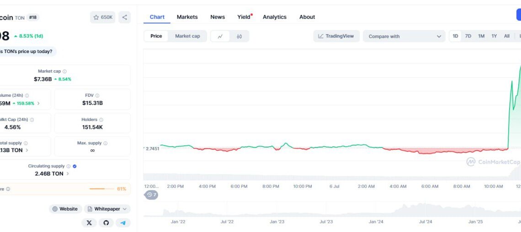This screenshot has height=232, width=521.
Task: Click the Compare with chevron arrow
Action: tap(439, 37)
